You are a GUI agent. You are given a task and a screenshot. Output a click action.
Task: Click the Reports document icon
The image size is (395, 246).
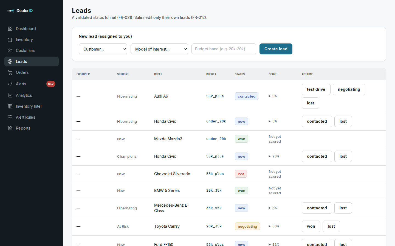tap(10, 128)
